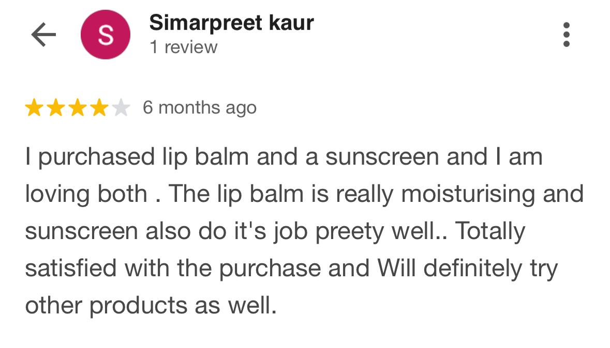Click the word "moisturising" in the review
The width and height of the screenshot is (610, 348).
tap(468, 194)
